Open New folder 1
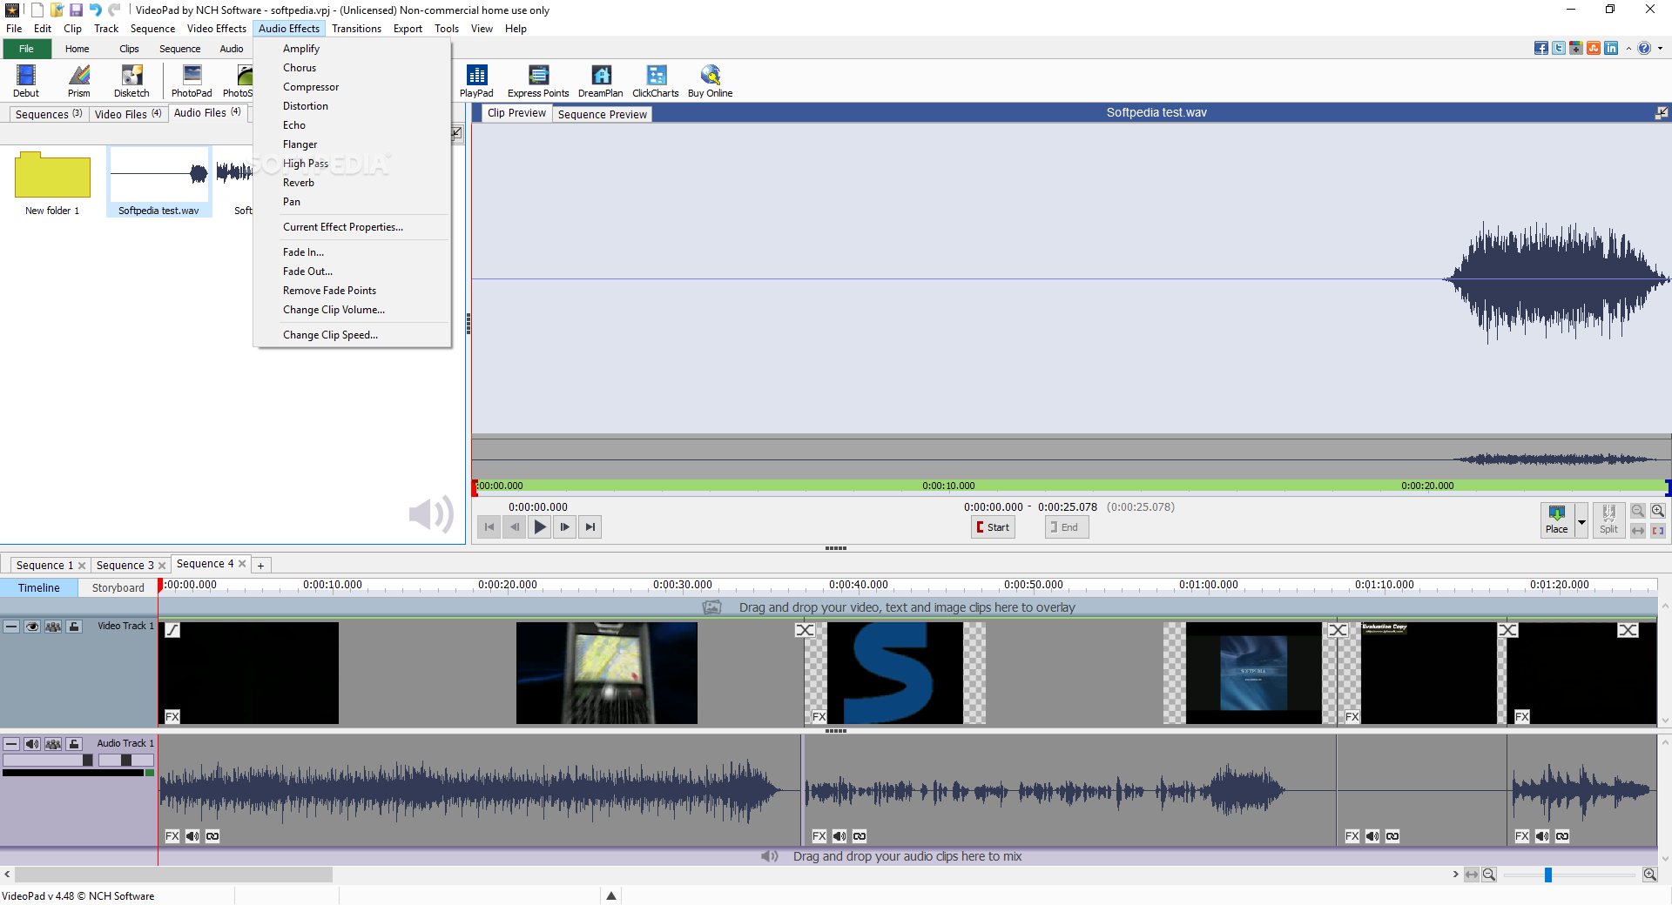1672x905 pixels. click(x=52, y=183)
